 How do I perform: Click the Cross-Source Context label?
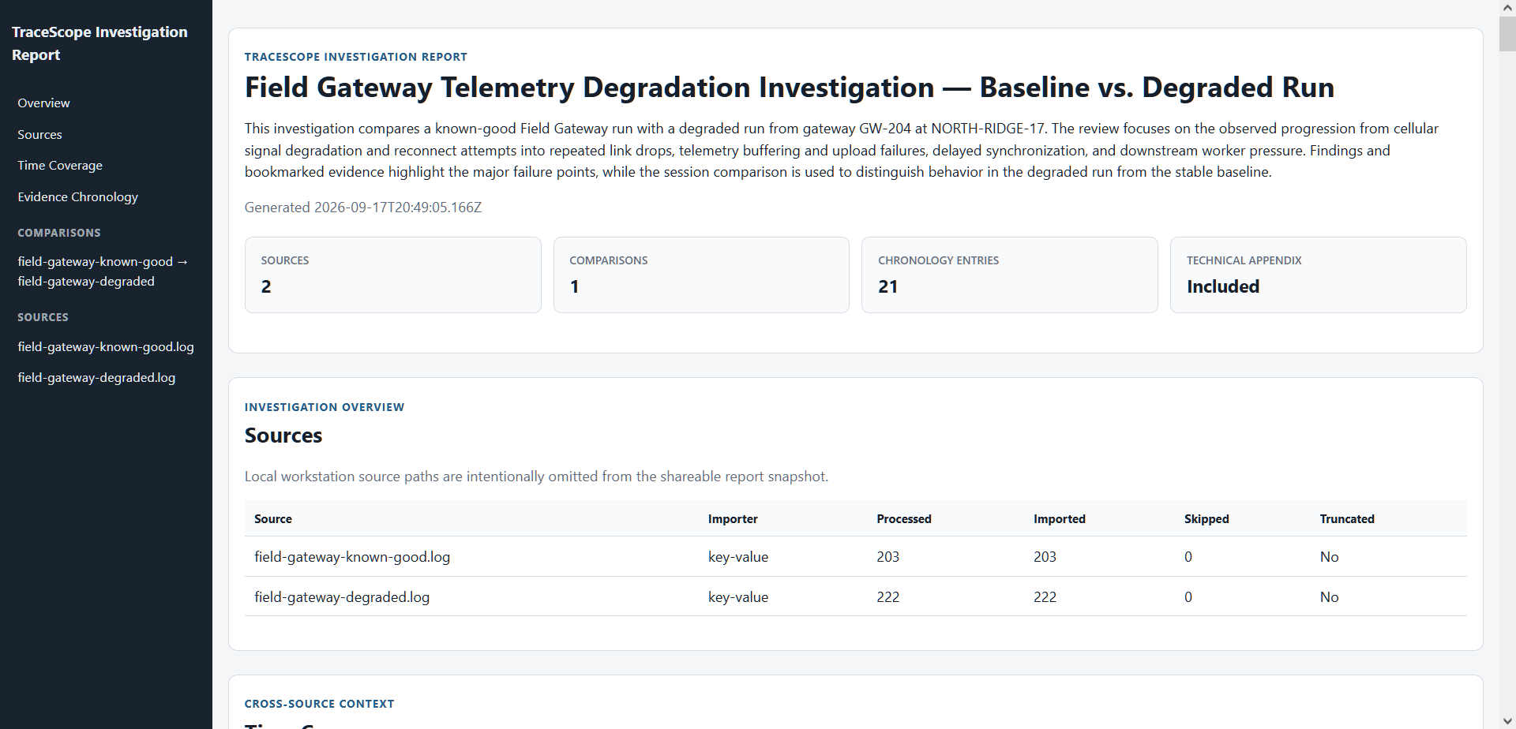(319, 704)
